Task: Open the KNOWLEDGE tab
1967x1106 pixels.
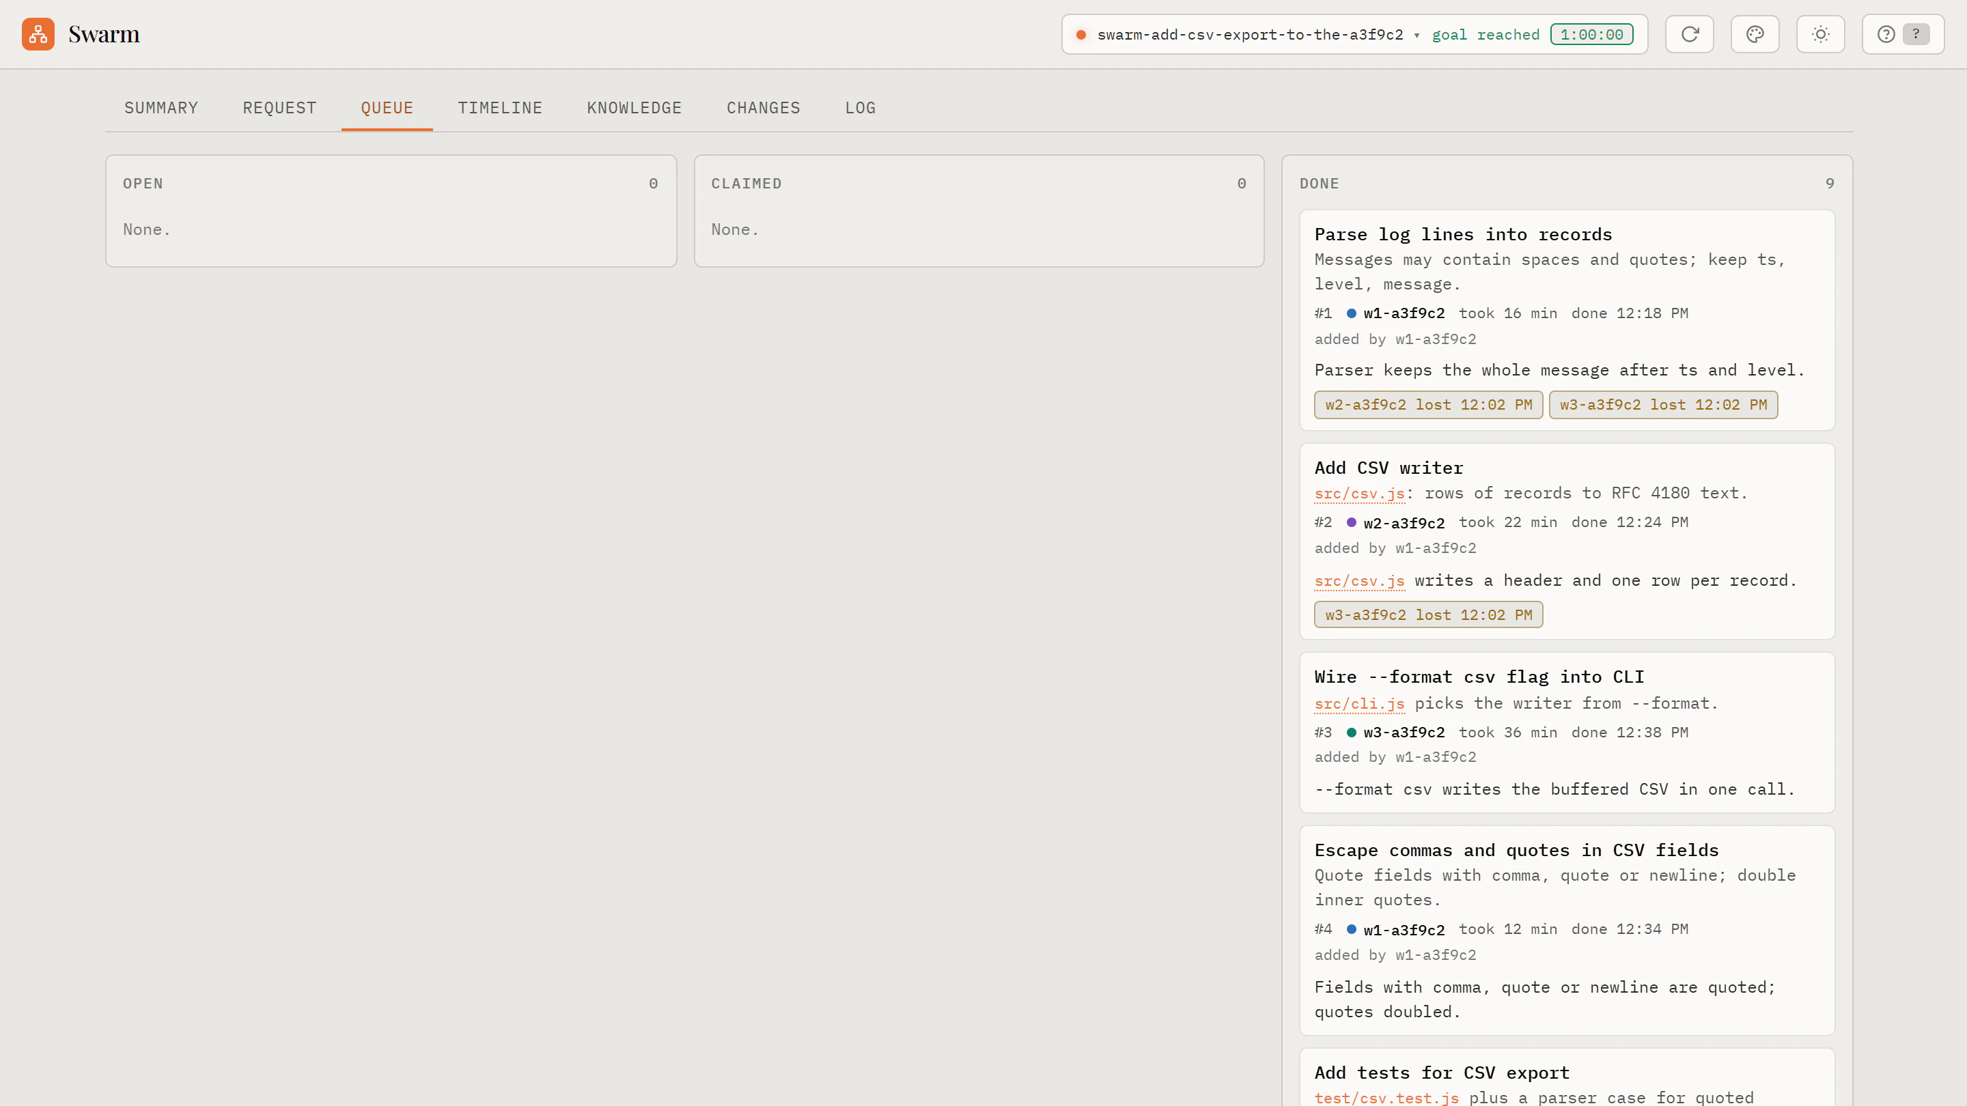Action: tap(634, 108)
